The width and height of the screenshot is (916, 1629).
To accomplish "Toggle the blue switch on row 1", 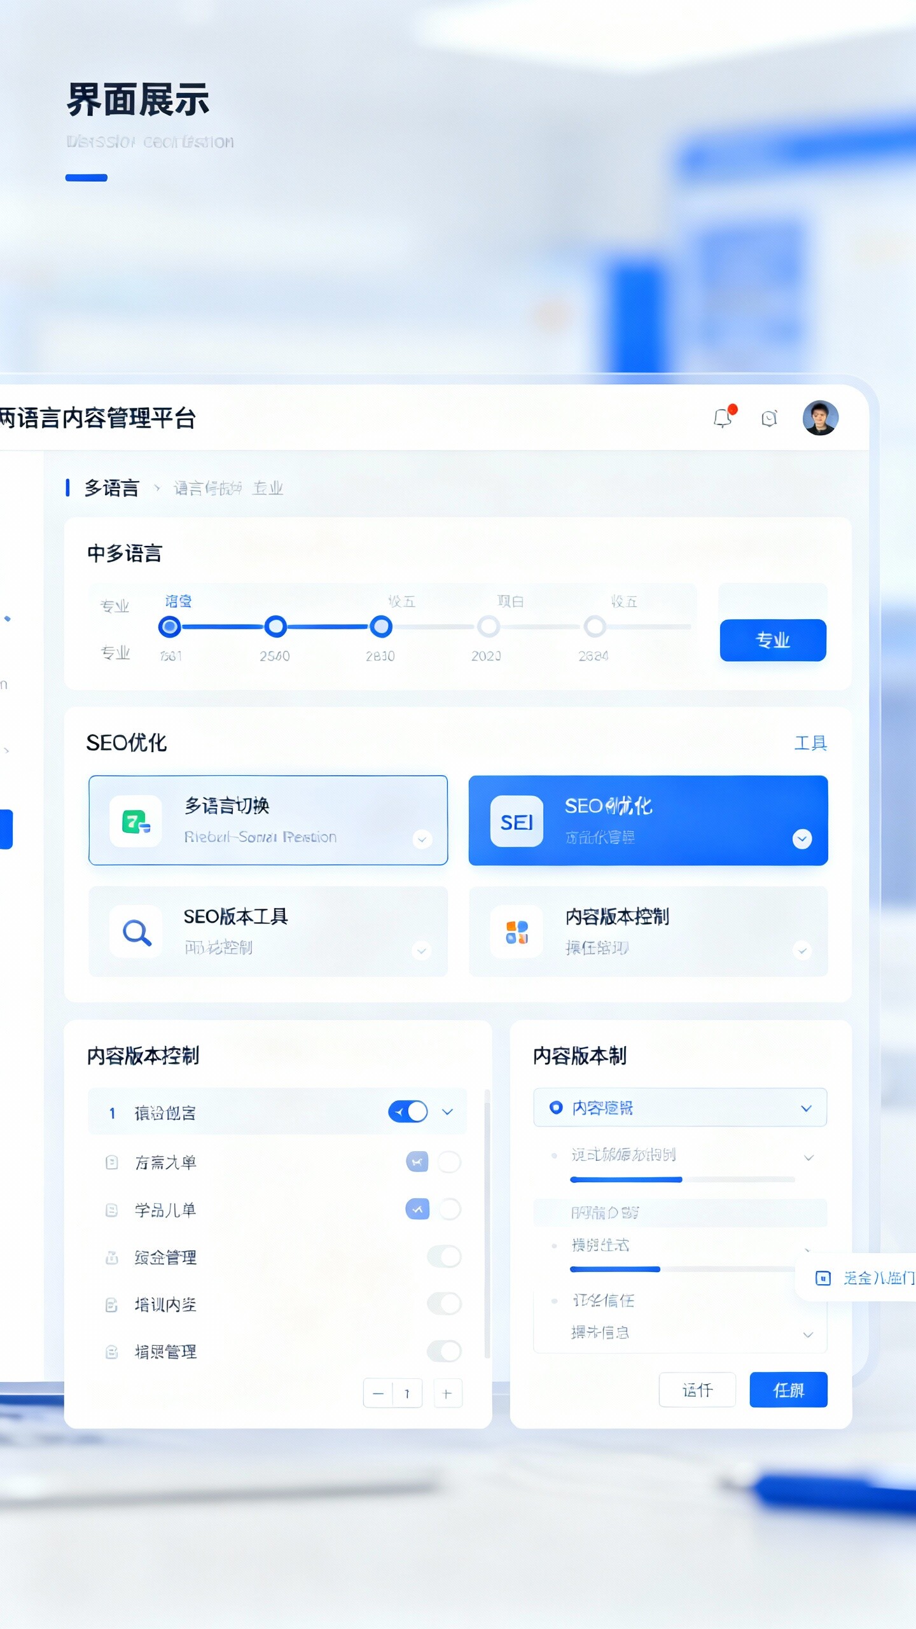I will (x=408, y=1112).
